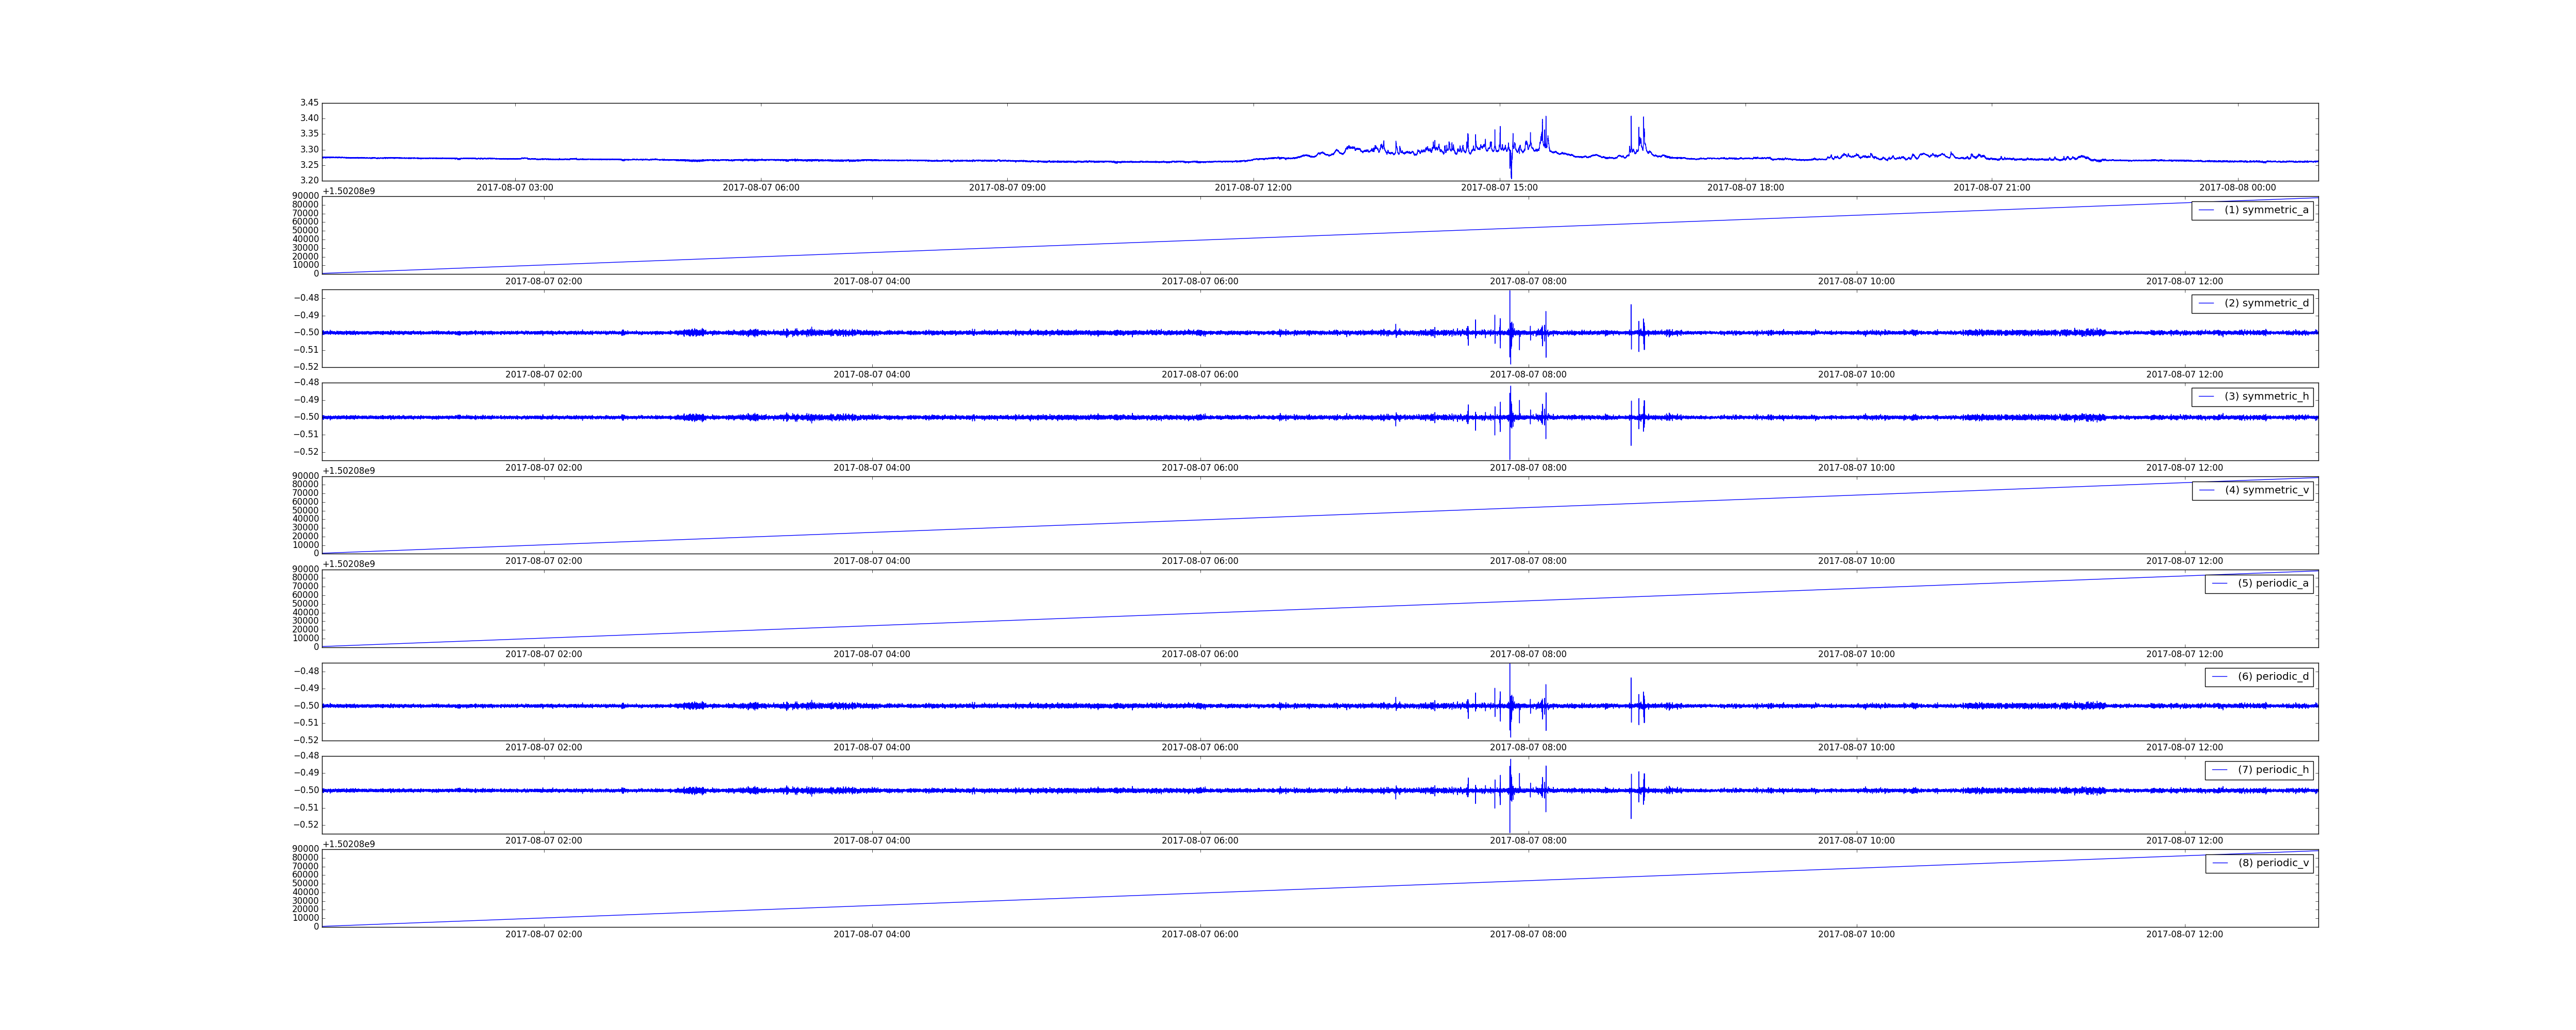
Task: Click the "2017-08-08 00:00" x-axis tick label
Action: pos(2238,188)
